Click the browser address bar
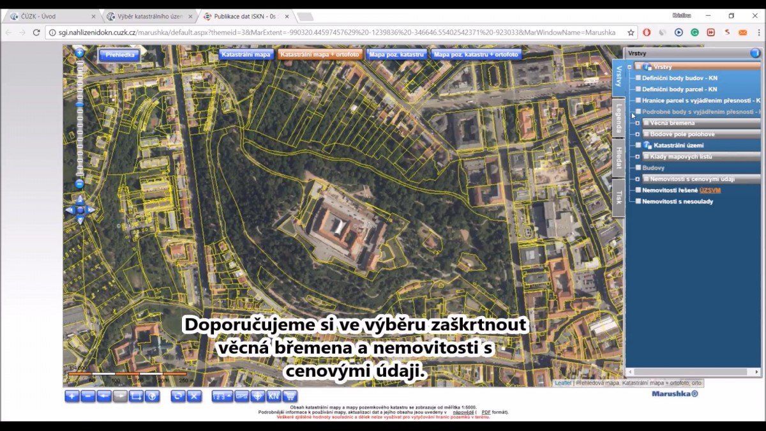The image size is (766, 431). pyautogui.click(x=337, y=32)
